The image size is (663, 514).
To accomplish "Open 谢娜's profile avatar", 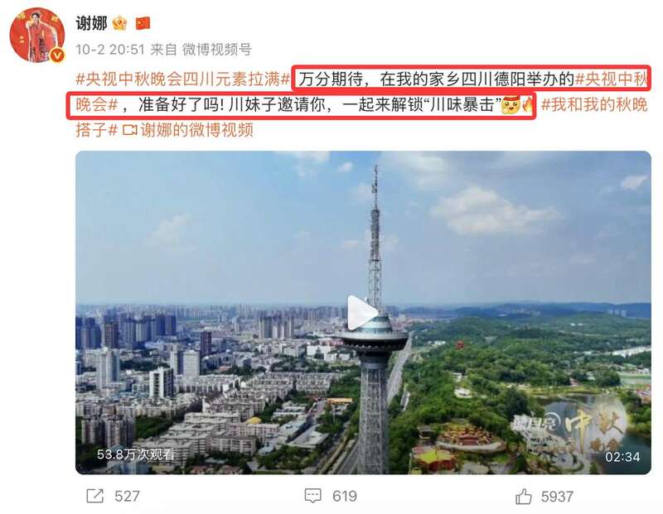I will (x=36, y=35).
